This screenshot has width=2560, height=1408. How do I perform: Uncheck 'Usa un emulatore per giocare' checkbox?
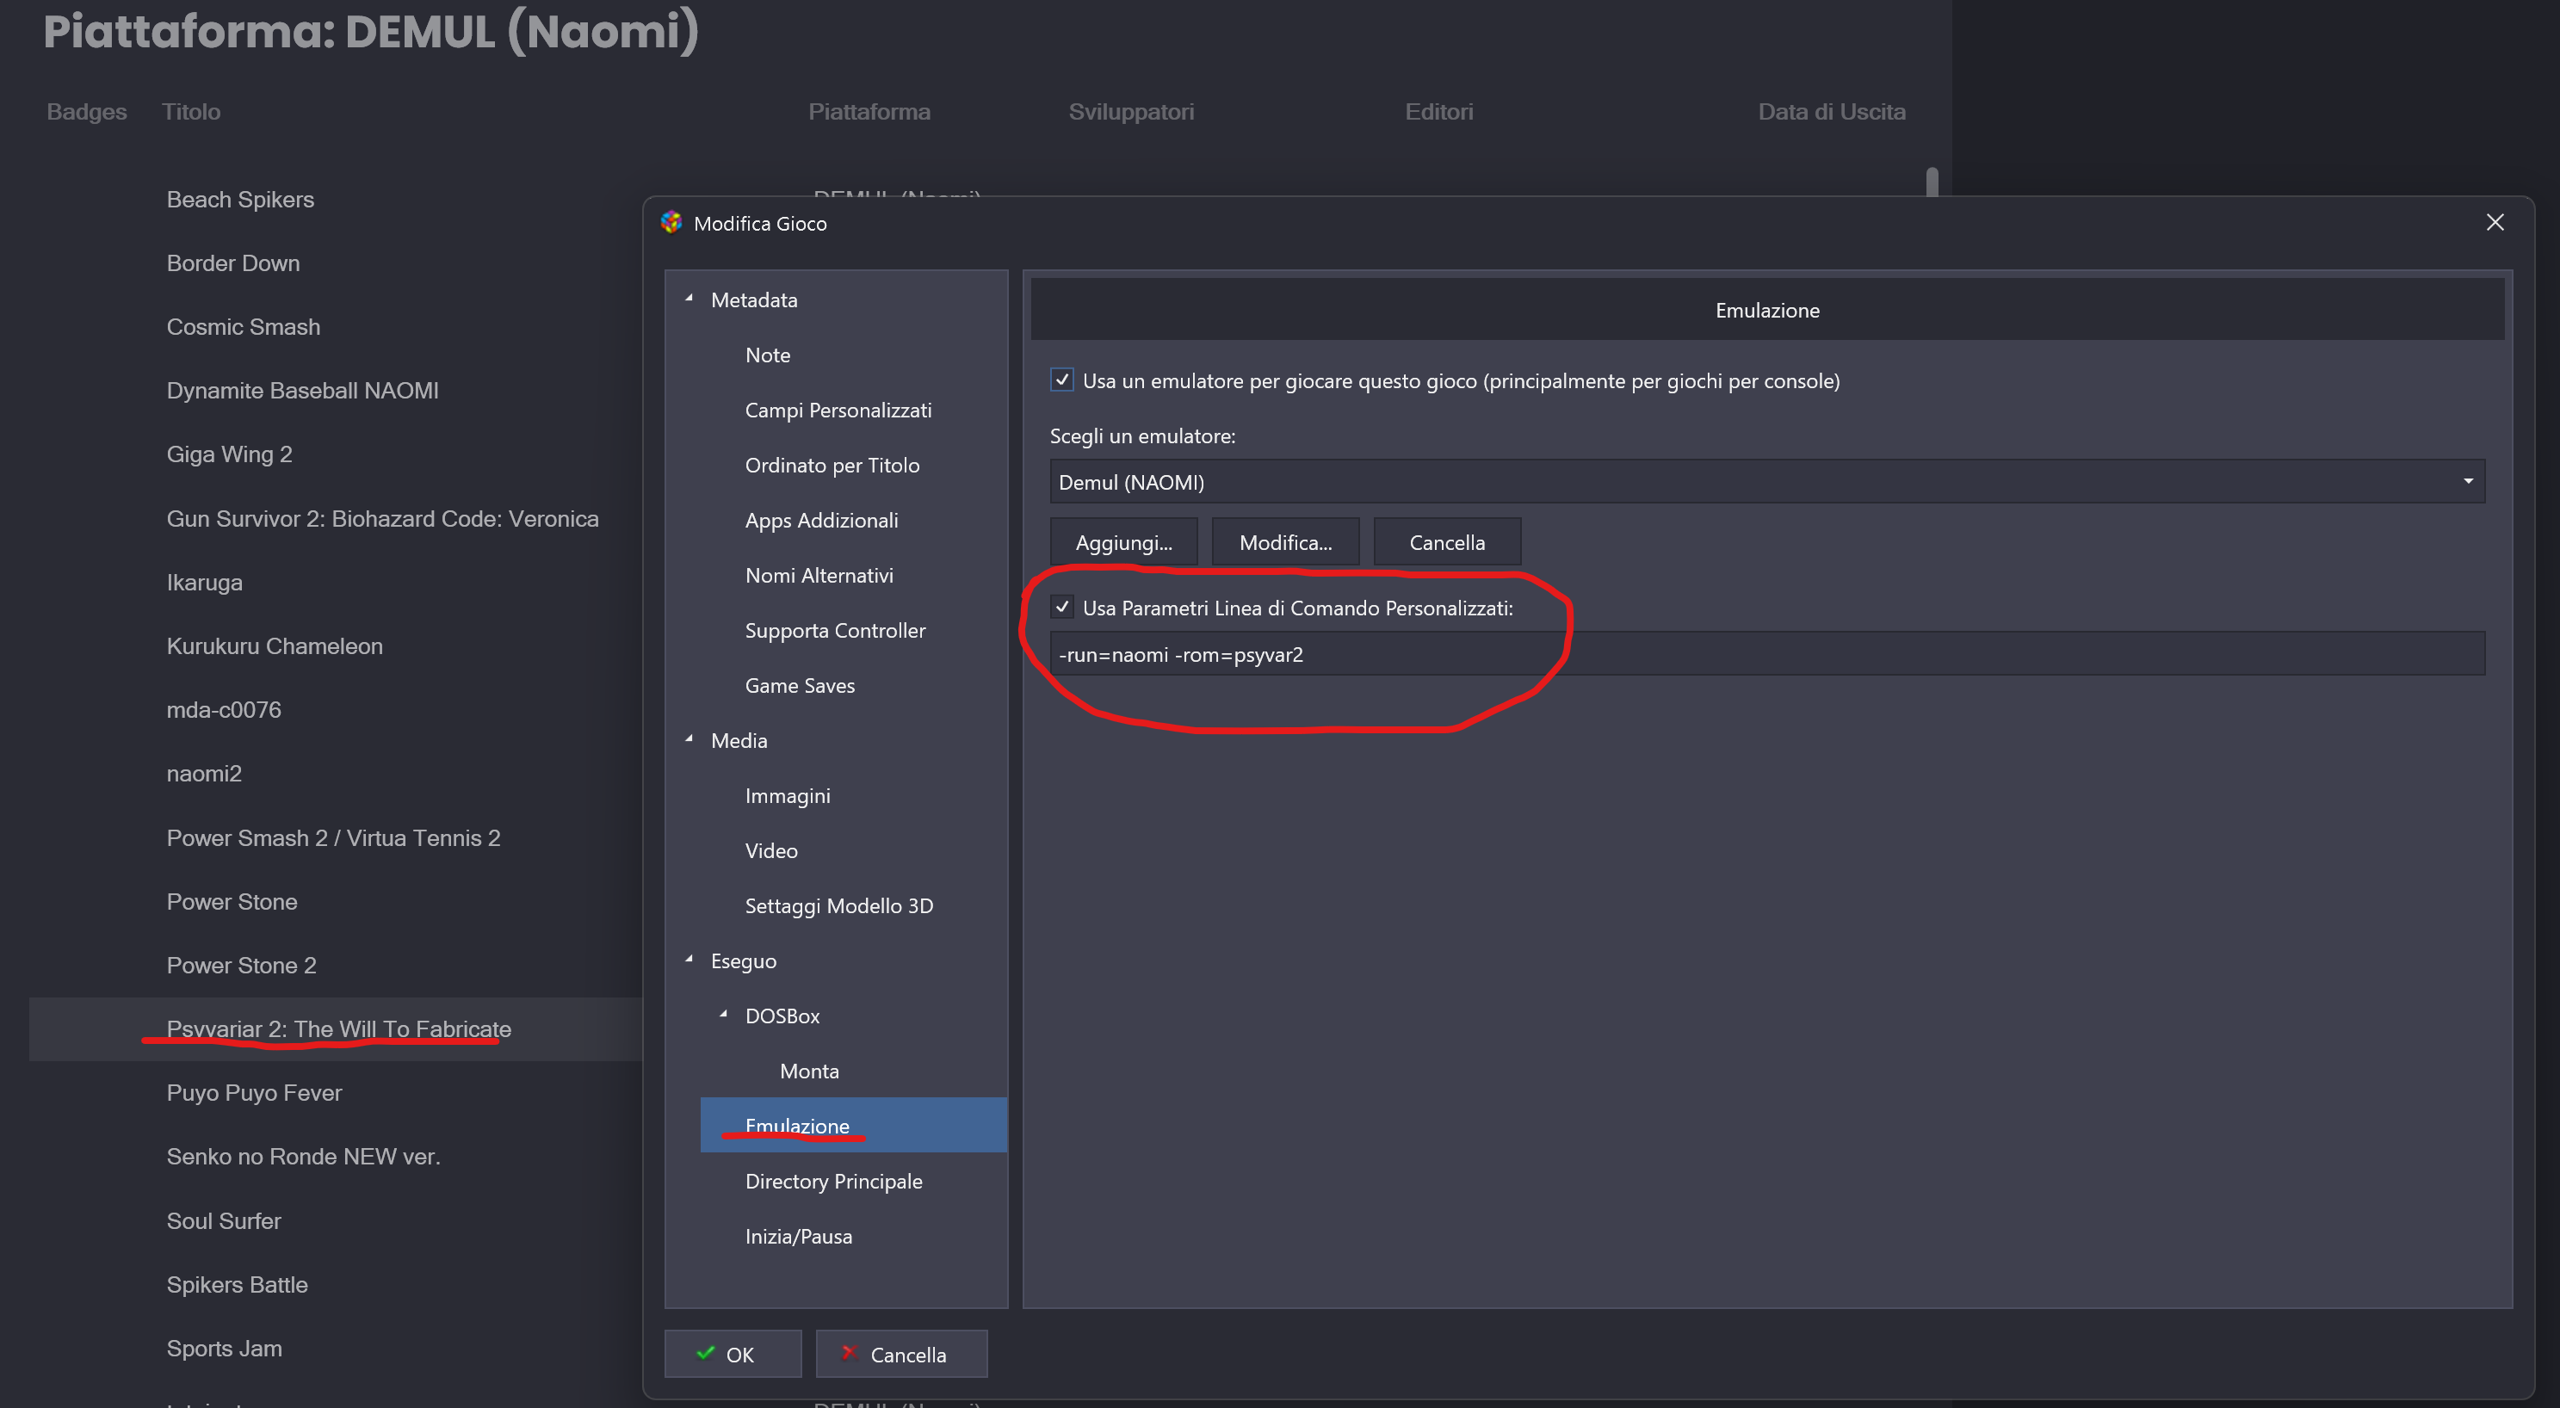tap(1061, 380)
